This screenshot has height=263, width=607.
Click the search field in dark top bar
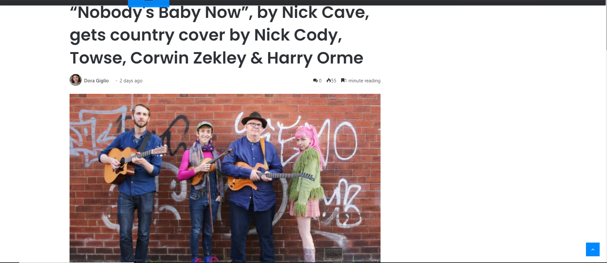[x=499, y=1]
